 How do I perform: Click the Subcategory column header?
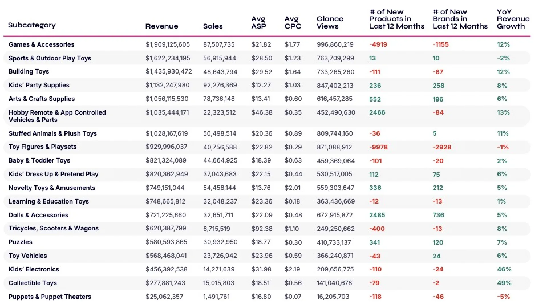tap(32, 25)
